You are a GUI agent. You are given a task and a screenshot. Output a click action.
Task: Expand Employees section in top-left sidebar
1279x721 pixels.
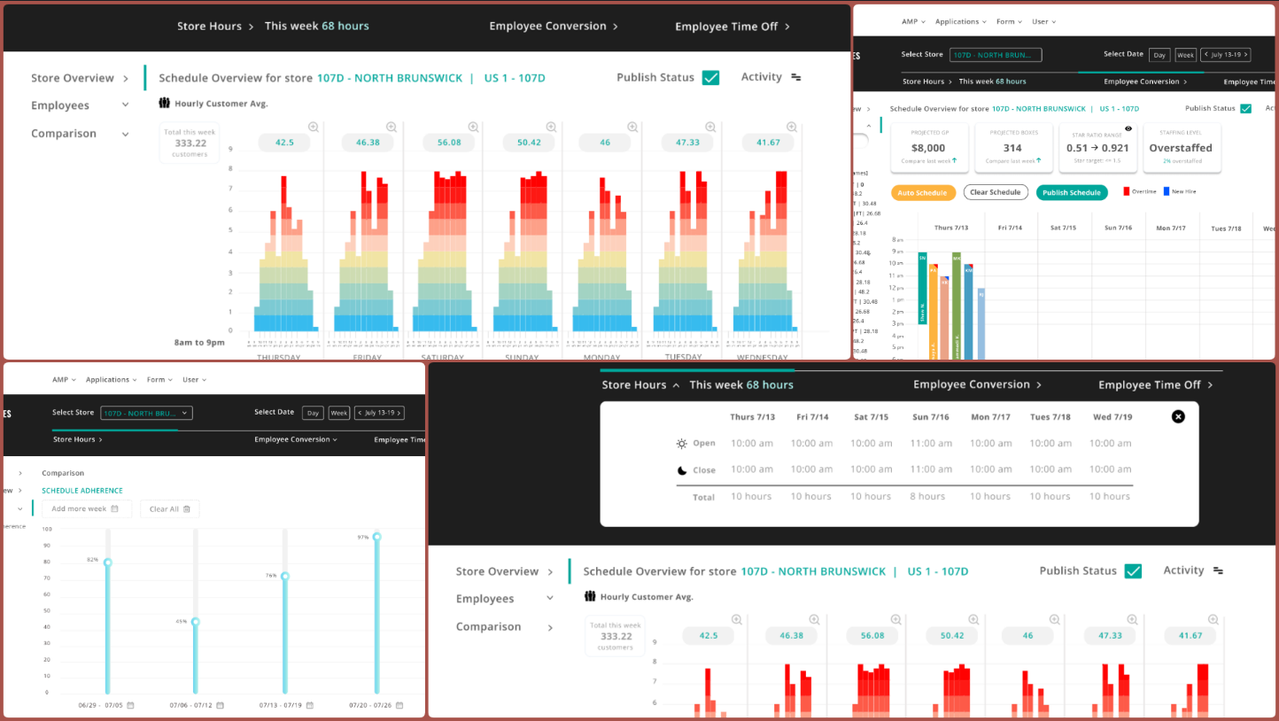point(125,105)
